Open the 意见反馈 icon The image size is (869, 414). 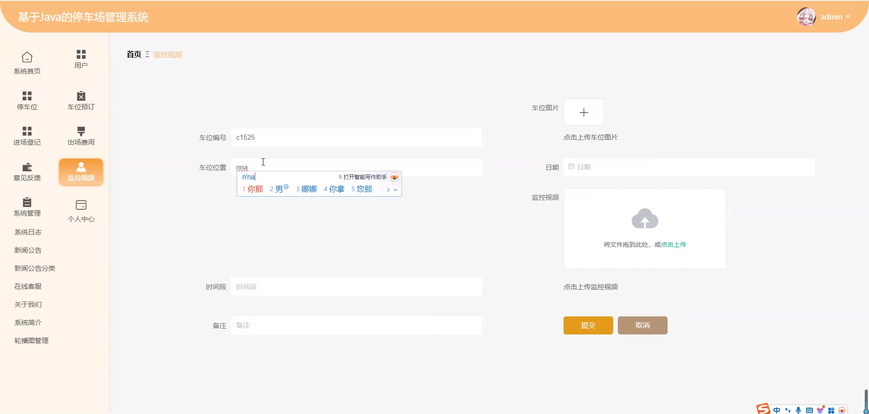27,167
